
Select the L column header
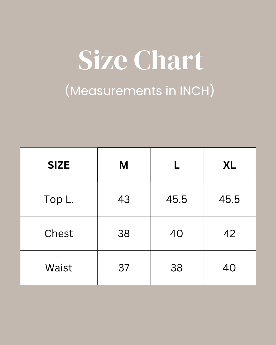tap(177, 165)
